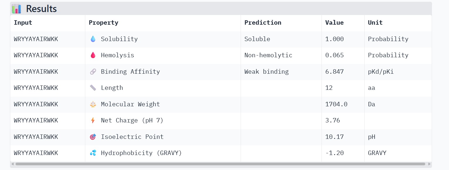Viewport: 449px width, 170px height.
Task: Click the Input column header
Action: pos(23,23)
